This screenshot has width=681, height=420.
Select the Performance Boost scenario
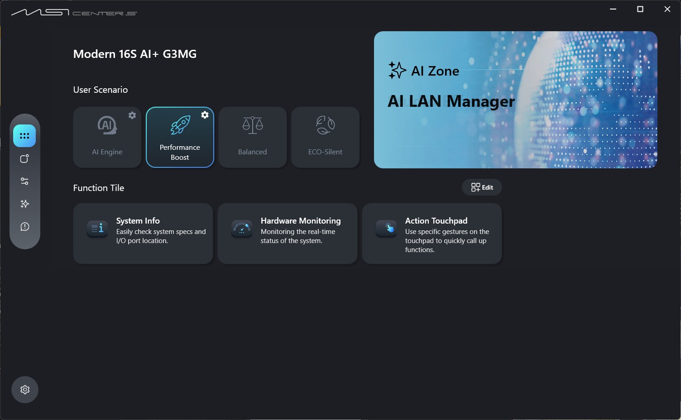click(x=180, y=137)
